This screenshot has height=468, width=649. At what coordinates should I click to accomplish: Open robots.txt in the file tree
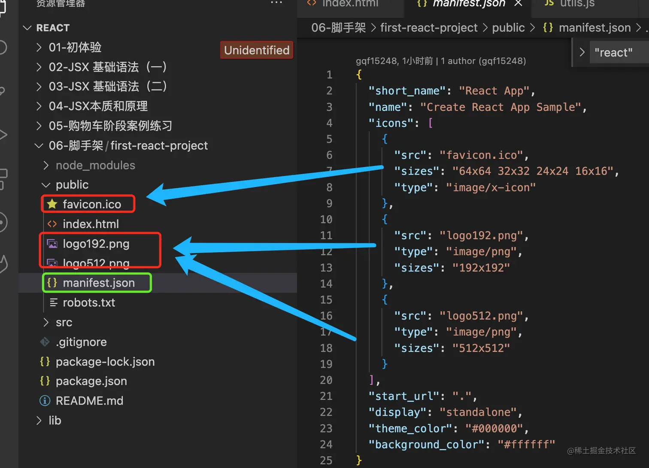(x=89, y=302)
